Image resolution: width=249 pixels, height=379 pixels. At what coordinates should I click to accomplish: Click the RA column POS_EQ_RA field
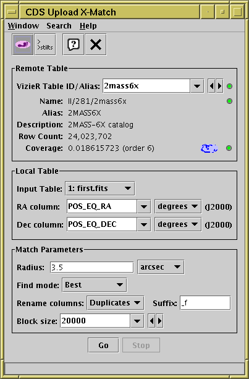102,207
